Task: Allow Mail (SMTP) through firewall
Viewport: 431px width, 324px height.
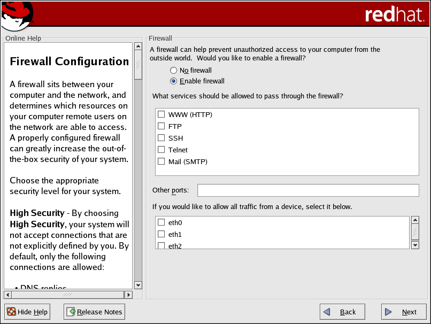Action: (x=161, y=161)
